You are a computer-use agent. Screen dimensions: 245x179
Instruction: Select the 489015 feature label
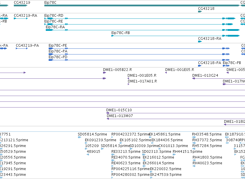pyautogui.click(x=94, y=152)
